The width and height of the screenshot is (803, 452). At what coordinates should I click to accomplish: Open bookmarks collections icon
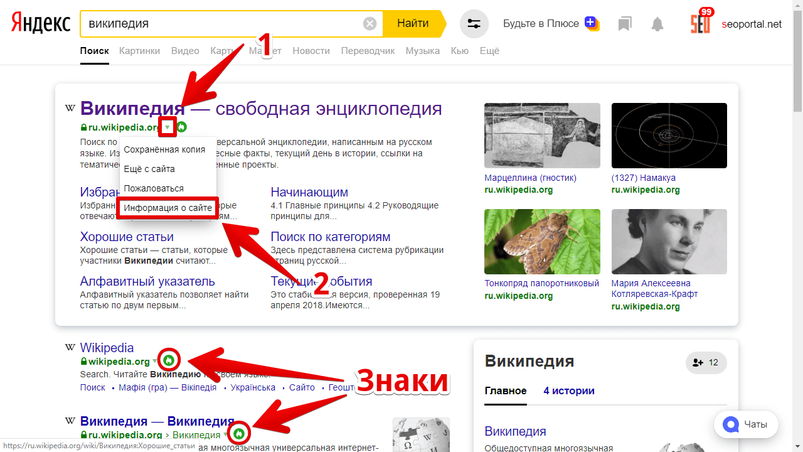(624, 24)
